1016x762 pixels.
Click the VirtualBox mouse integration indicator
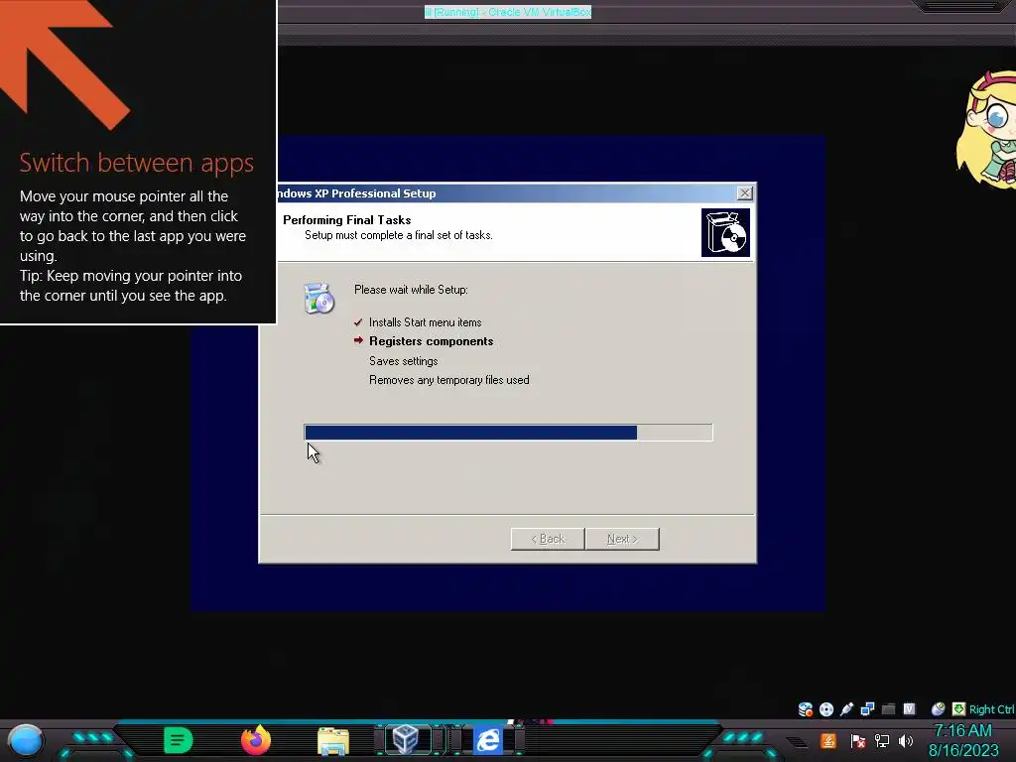[938, 708]
